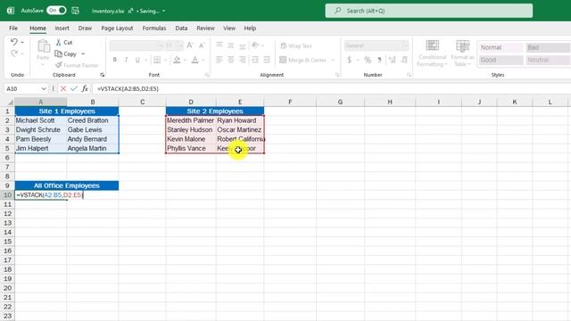Click the Save icon in title bar
This screenshot has height=321, width=571.
75,11
